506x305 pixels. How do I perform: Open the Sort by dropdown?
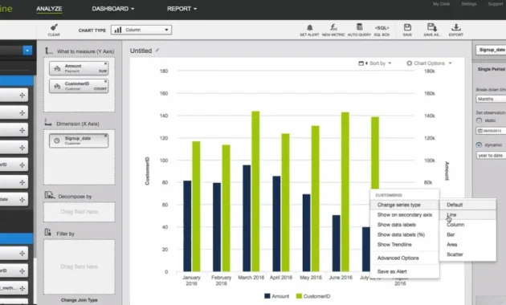[375, 63]
